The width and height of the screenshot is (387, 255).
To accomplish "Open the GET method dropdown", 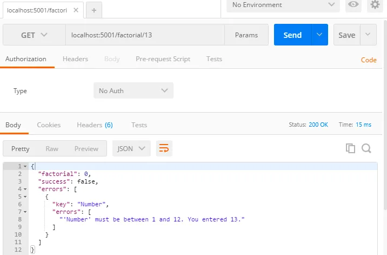I will 34,35.
